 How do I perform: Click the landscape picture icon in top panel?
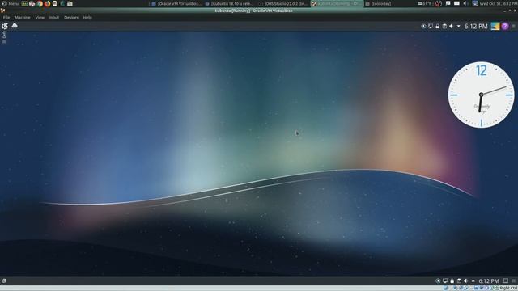click(x=495, y=26)
